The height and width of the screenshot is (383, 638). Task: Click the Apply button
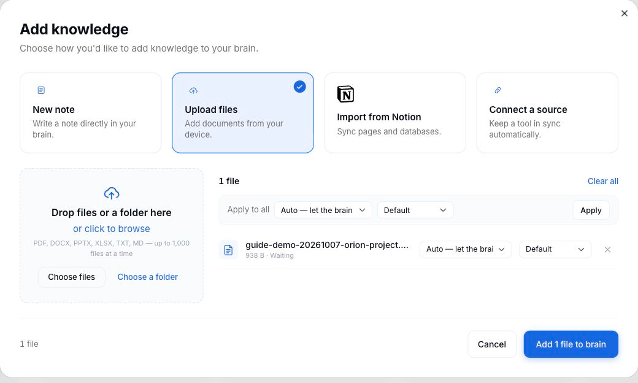click(591, 210)
